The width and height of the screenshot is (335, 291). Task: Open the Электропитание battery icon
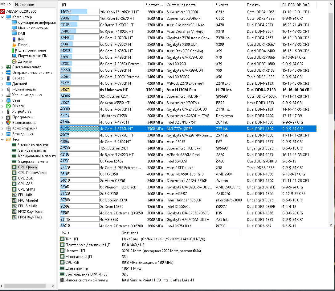coord(14,50)
